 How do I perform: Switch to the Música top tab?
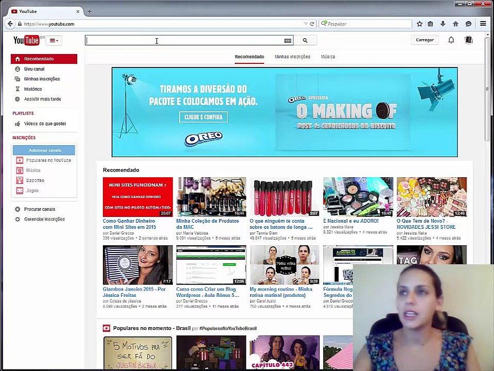pyautogui.click(x=328, y=57)
